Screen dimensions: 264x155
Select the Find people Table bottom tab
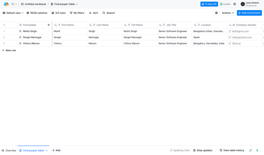pos(33,150)
